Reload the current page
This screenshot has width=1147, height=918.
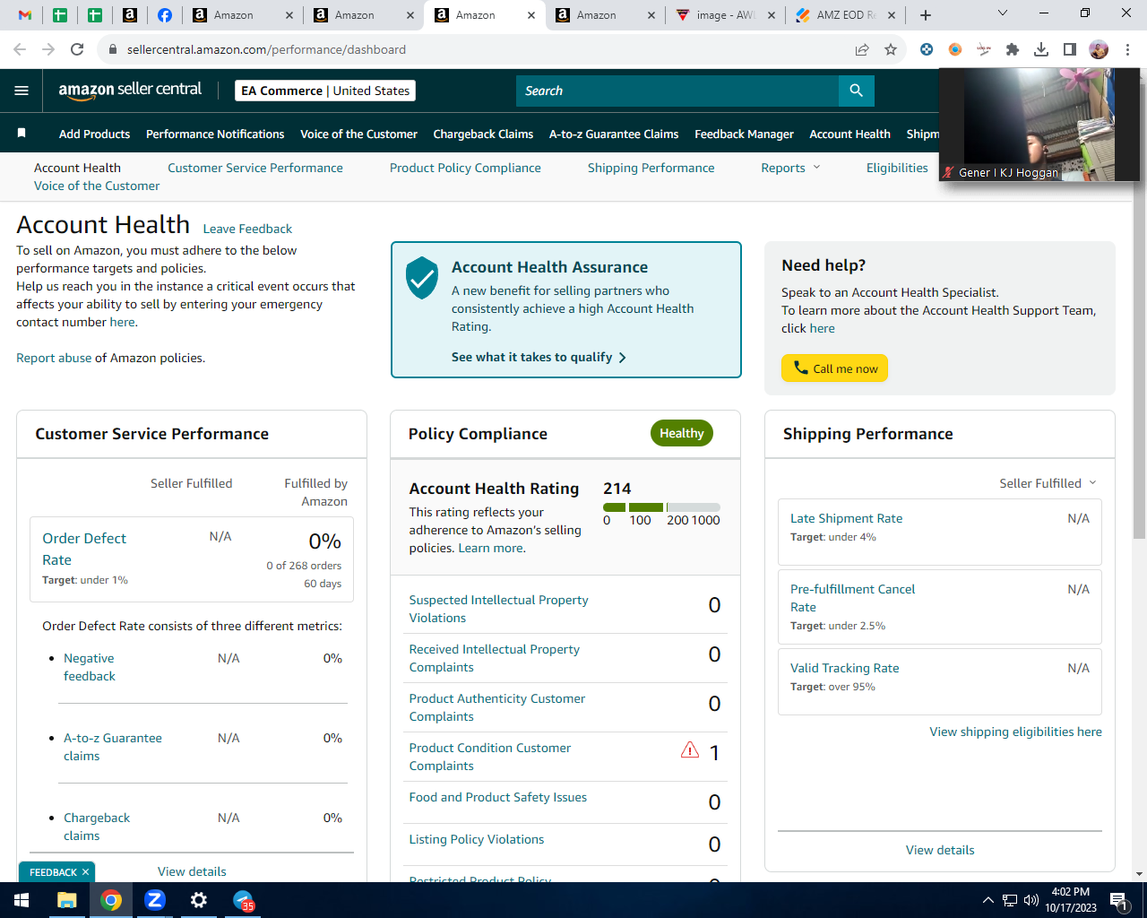(x=77, y=49)
